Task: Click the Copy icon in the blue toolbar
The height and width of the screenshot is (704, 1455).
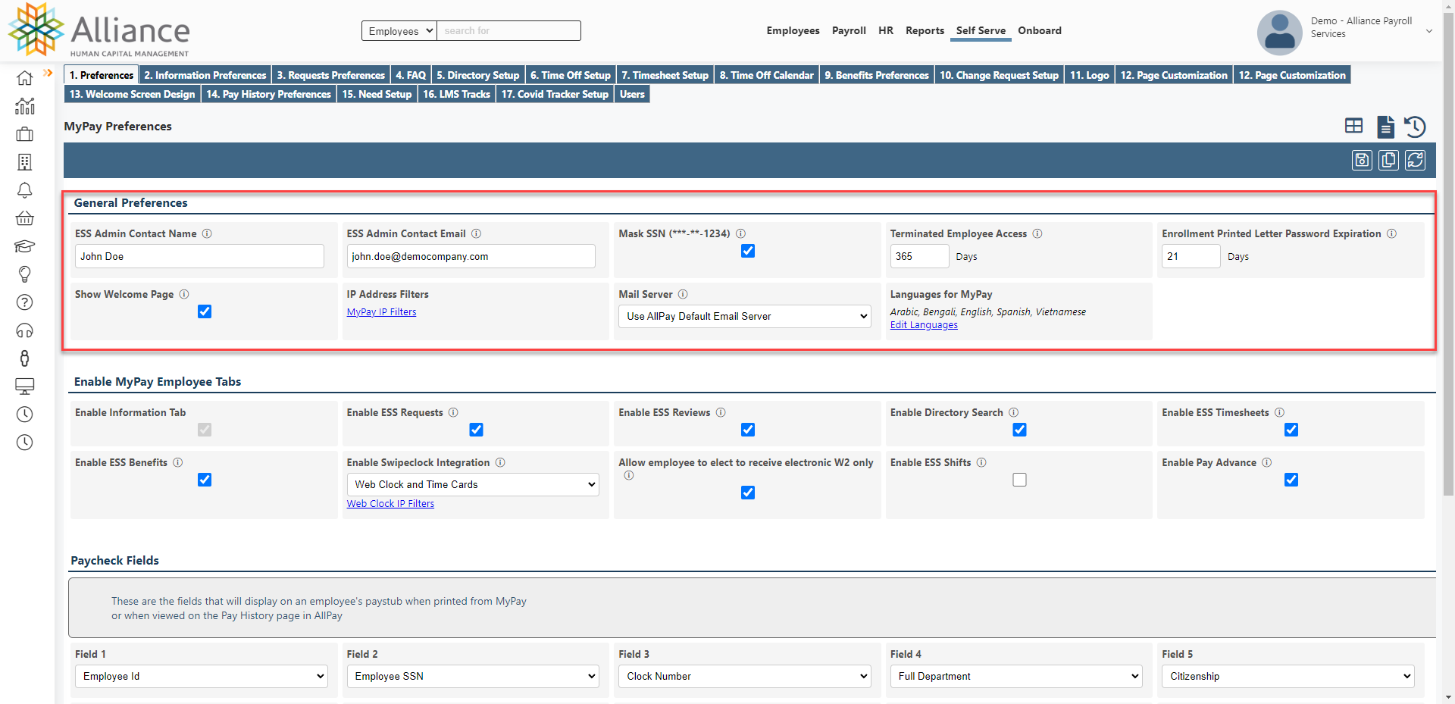Action: (x=1389, y=160)
